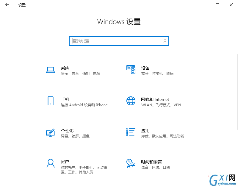Minimize the 设置 window
The height and width of the screenshot is (186, 238).
pos(204,5)
